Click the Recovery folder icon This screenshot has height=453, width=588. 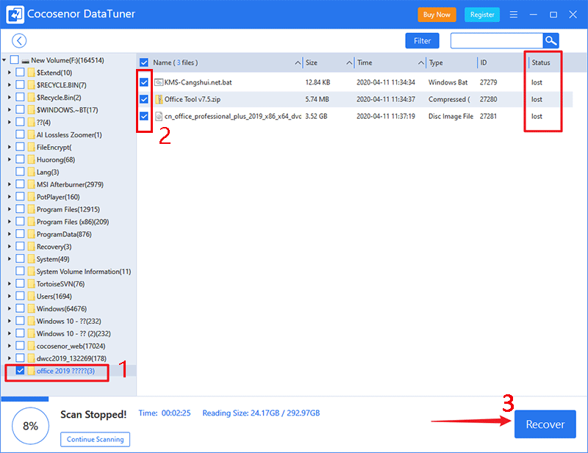[31, 247]
